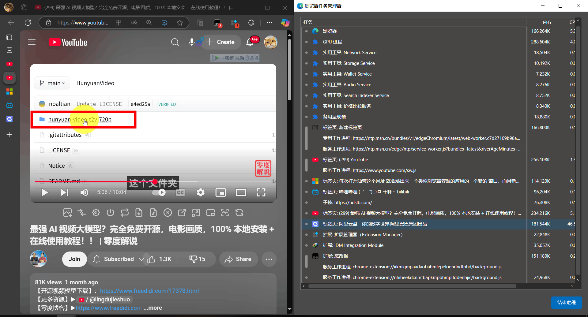588x317 pixels.
Task: Mute the video volume speaker
Action: (x=84, y=192)
